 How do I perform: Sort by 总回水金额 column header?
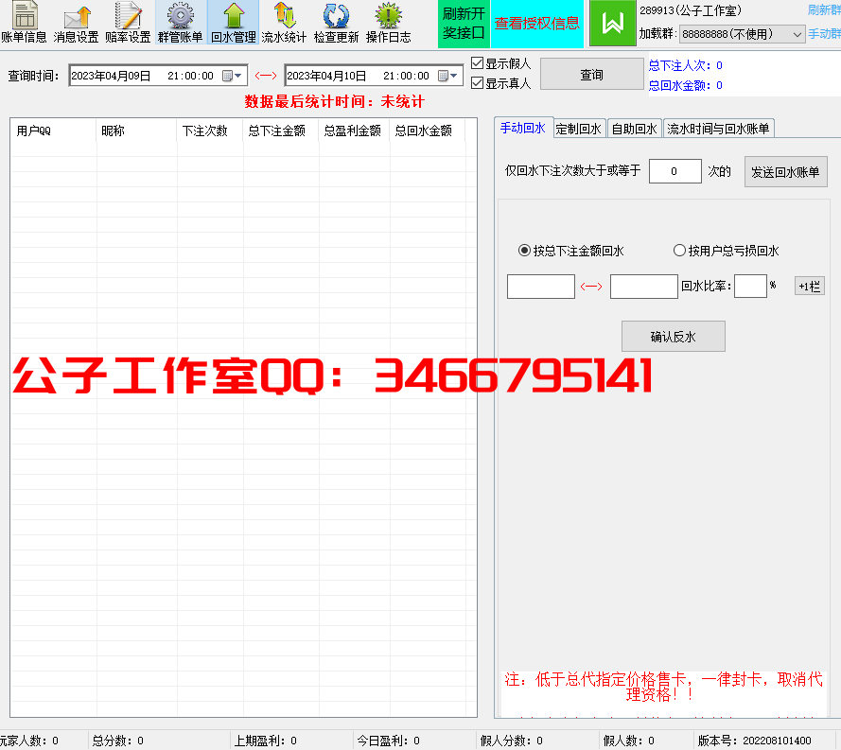tap(428, 131)
